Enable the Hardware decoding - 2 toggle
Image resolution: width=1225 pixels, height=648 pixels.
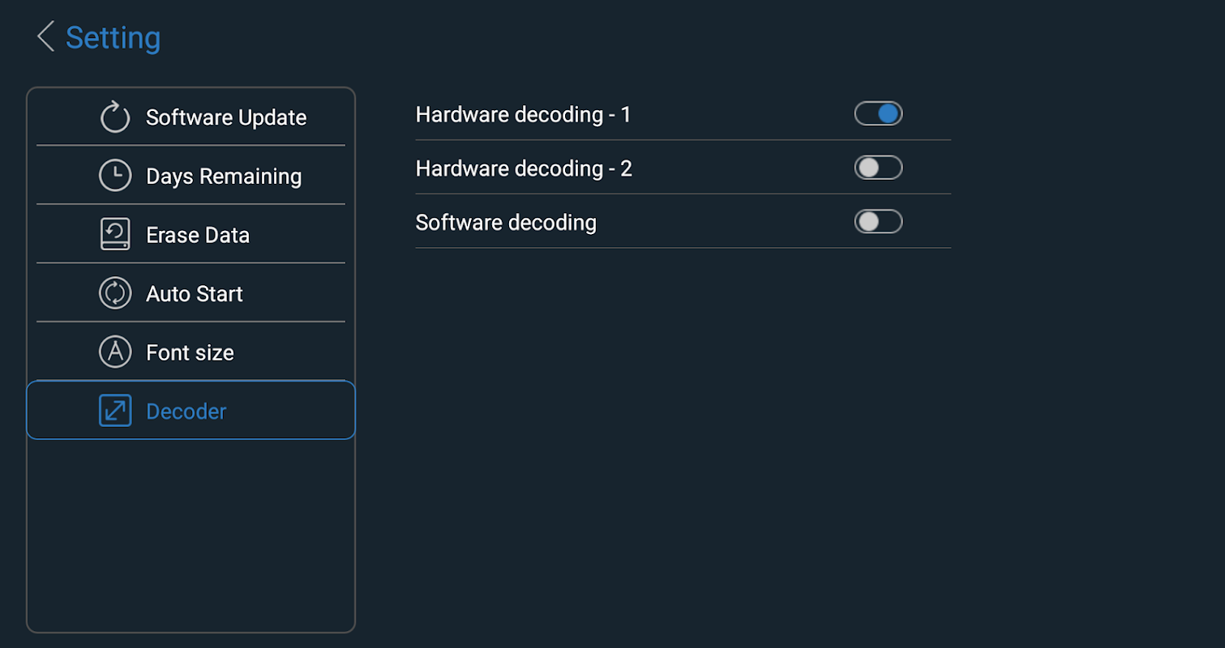(x=878, y=168)
